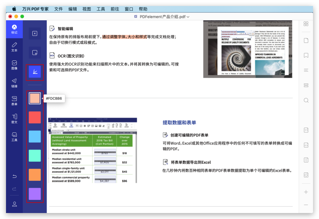Click the spiral staircase screenshot image
The image size is (319, 219).
[x=248, y=49]
